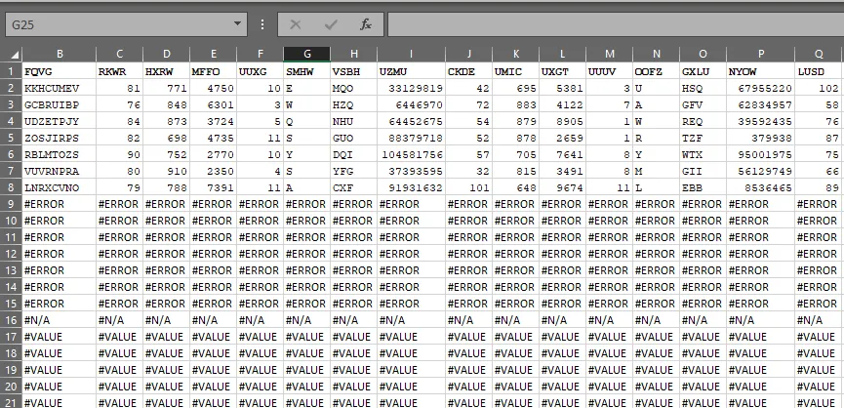Click the #N/A cell in column B
844x408 pixels.
60,320
